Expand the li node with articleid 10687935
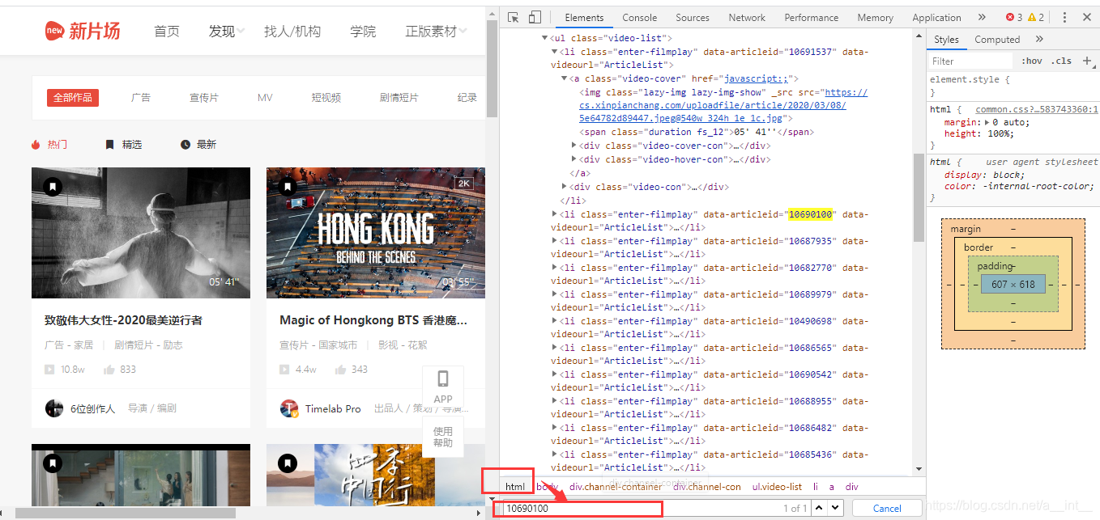Screen dimensions: 1100x520 click(554, 241)
